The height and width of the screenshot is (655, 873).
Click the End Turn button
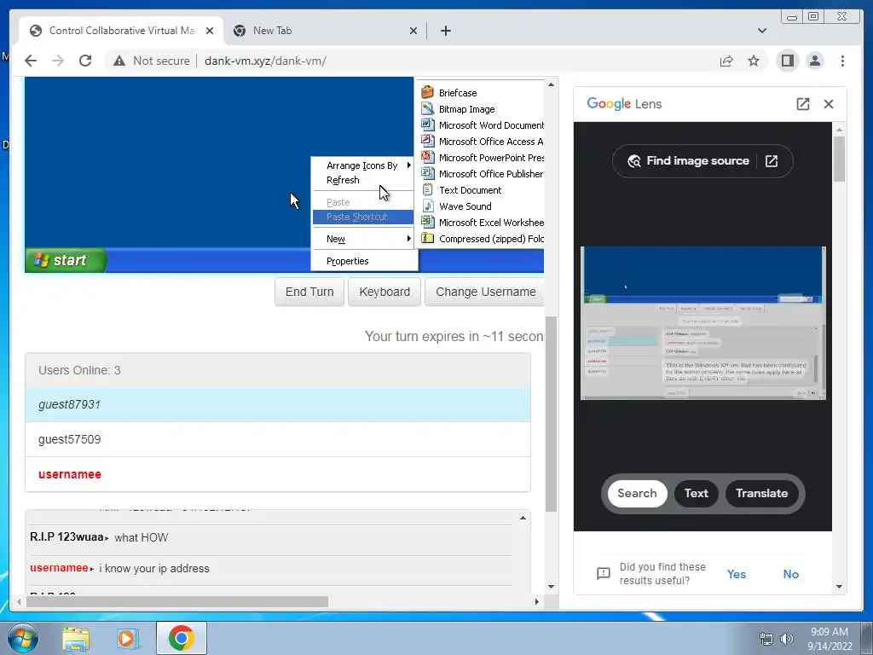pyautogui.click(x=309, y=292)
